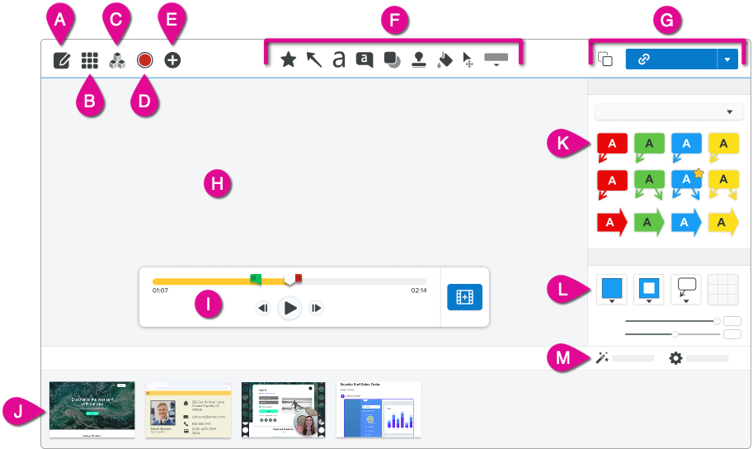Viewport: 753px width, 449px height.
Task: Select the Favorites star tool
Action: [288, 59]
